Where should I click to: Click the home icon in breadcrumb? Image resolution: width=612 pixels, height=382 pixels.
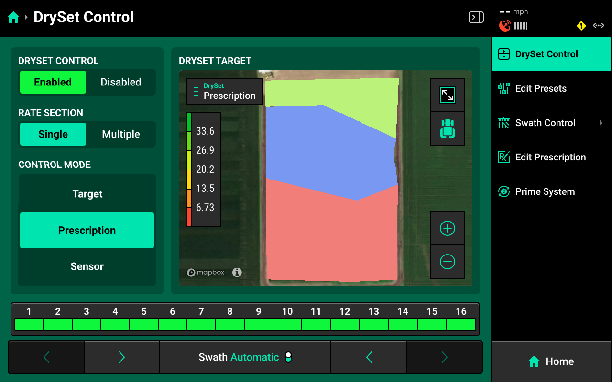point(13,18)
